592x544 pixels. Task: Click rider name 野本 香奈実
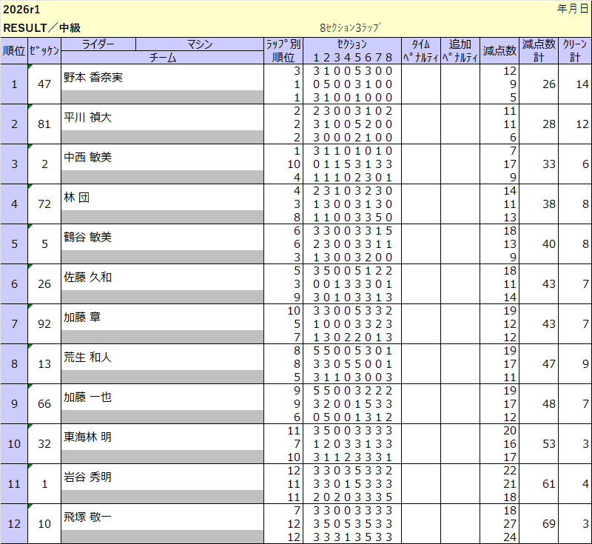tap(93, 77)
